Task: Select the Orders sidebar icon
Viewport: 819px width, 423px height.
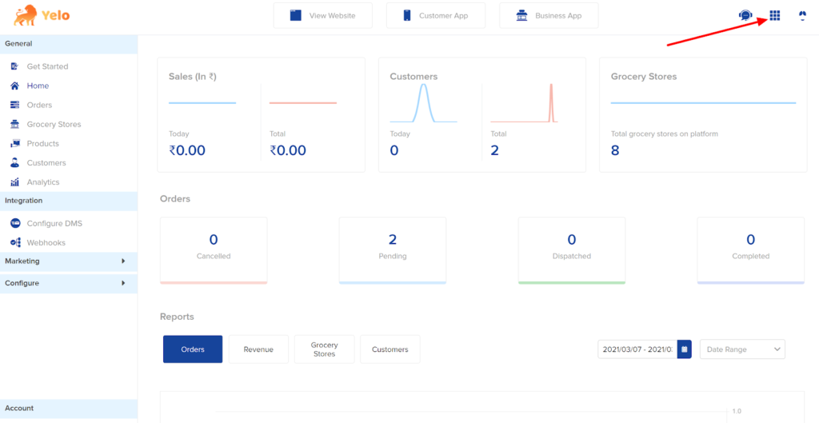Action: coord(15,105)
